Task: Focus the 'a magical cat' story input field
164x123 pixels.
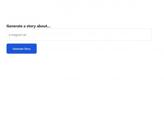Action: [79, 34]
